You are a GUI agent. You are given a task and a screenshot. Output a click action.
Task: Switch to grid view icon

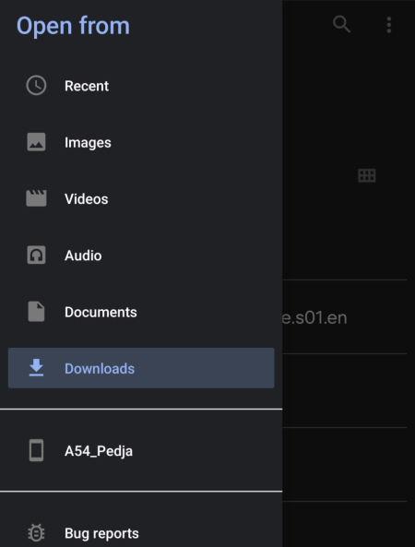tap(367, 175)
